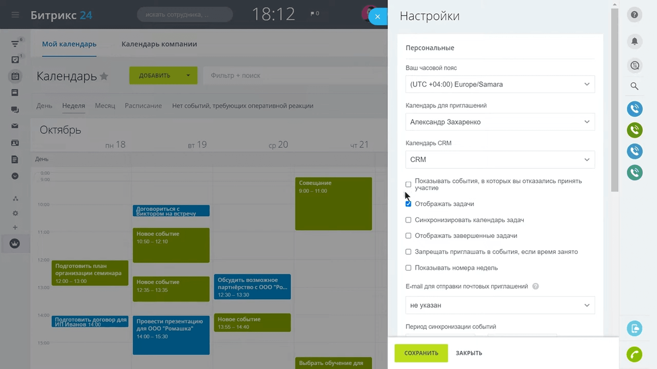Open the calendar icon in left sidebar
657x369 pixels.
(15, 76)
